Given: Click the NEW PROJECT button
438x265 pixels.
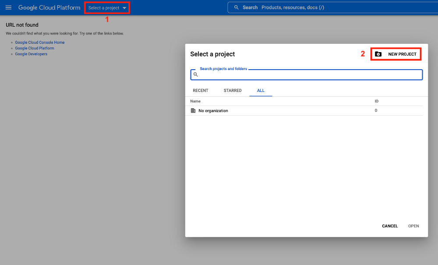Looking at the screenshot, I should coord(396,54).
